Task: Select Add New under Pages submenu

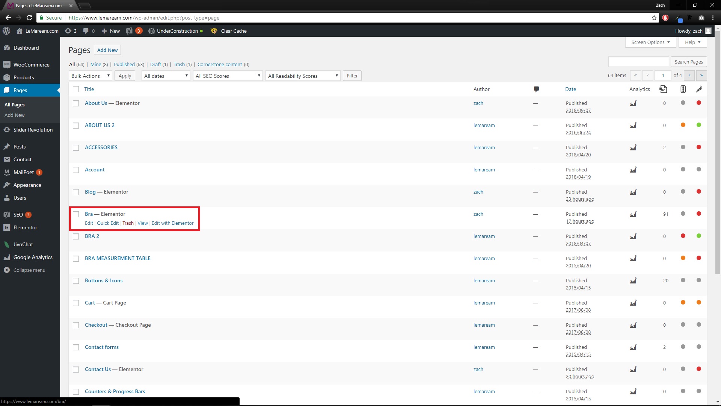Action: (x=14, y=115)
